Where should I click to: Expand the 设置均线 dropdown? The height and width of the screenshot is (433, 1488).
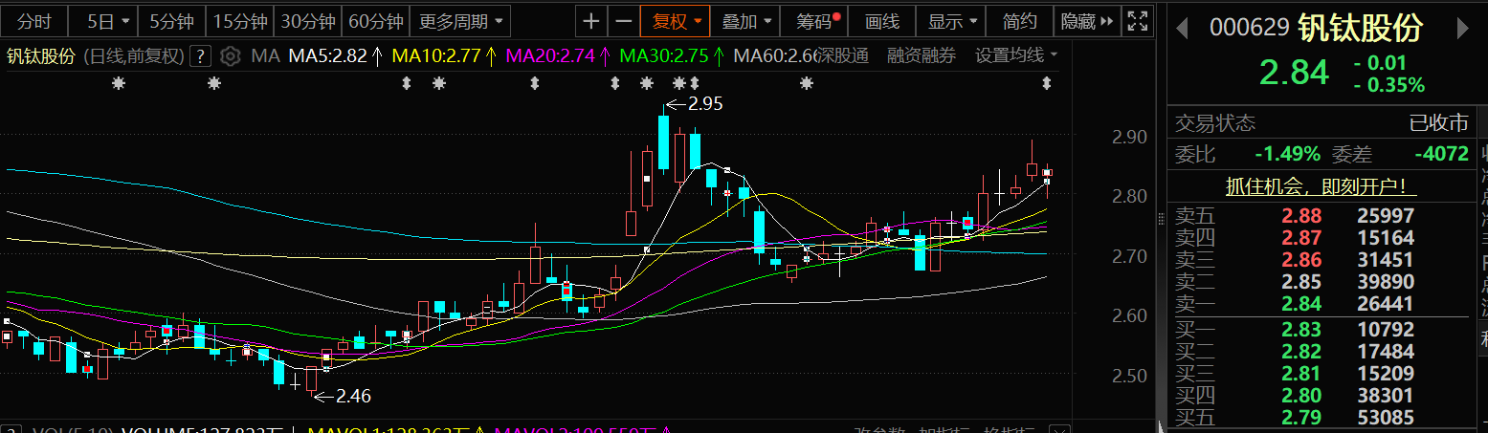1016,56
